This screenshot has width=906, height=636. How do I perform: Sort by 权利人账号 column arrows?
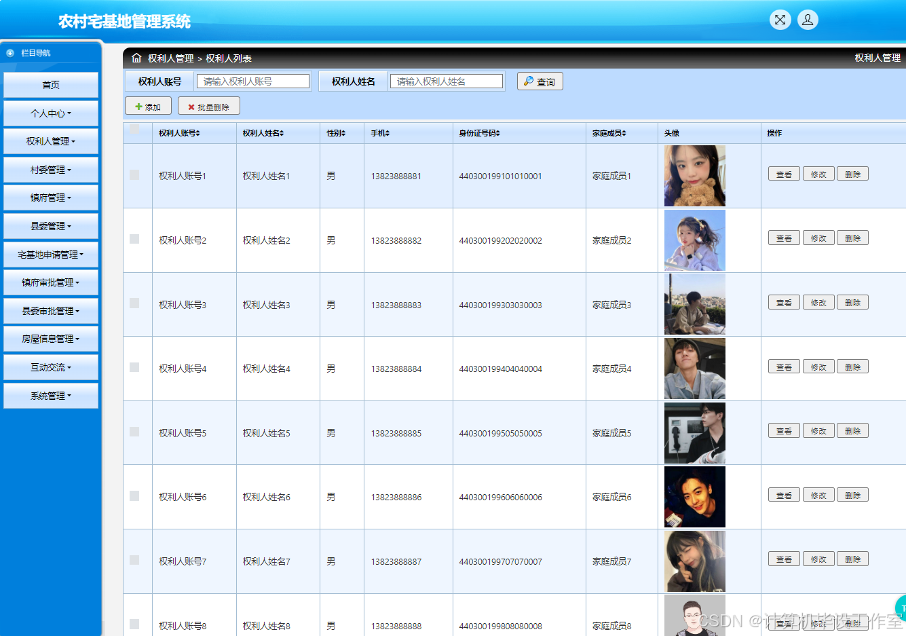198,133
